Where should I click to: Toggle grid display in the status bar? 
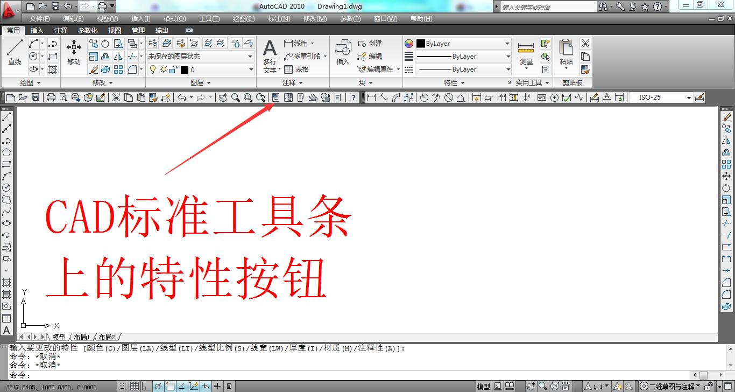tap(133, 386)
